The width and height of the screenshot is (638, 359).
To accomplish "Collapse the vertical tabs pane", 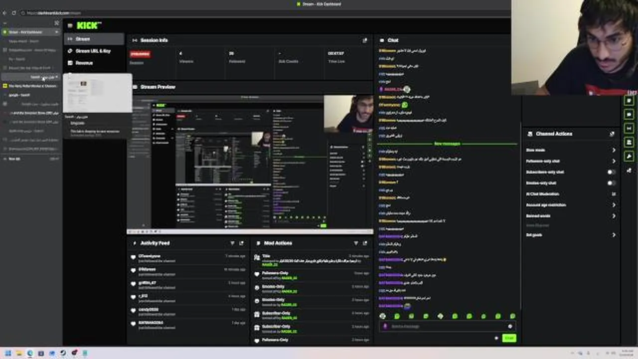I will [56, 23].
